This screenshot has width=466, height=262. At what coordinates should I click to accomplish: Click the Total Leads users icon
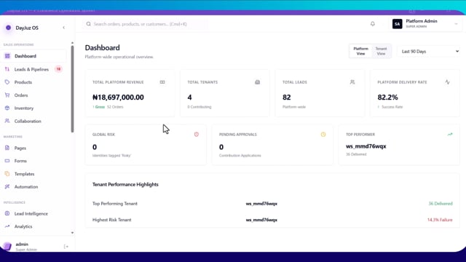[352, 82]
